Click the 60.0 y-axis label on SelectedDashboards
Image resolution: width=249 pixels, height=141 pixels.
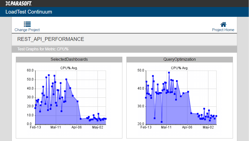tap(30, 70)
